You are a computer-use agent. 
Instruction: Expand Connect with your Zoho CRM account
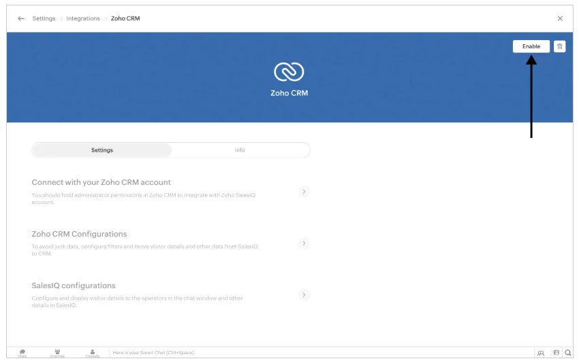[304, 191]
